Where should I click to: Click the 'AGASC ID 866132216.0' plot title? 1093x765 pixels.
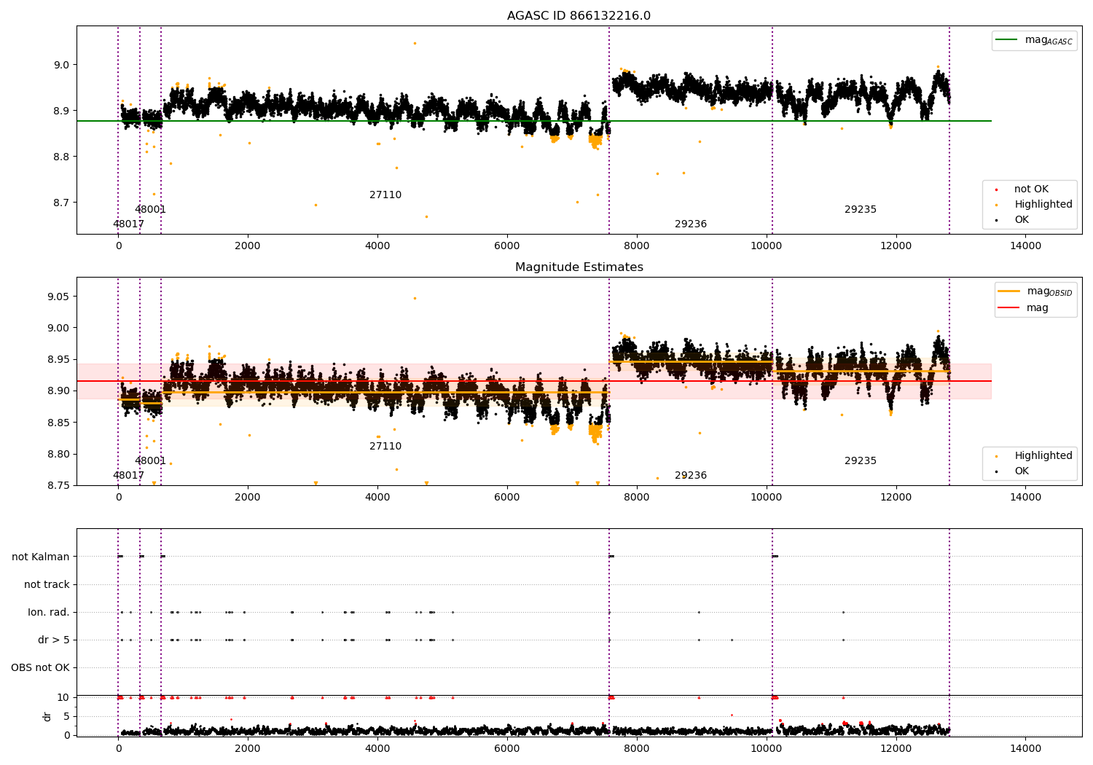(579, 16)
